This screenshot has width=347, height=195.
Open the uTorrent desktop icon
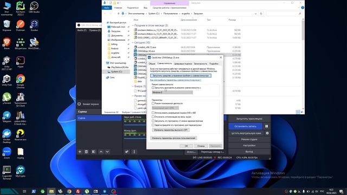[7, 99]
